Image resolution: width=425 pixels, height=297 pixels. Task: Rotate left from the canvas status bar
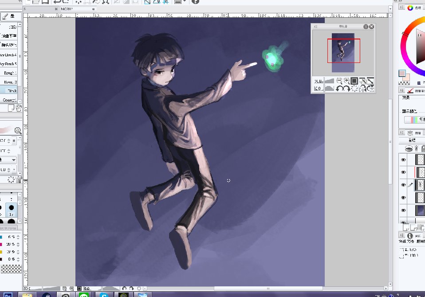click(x=124, y=289)
